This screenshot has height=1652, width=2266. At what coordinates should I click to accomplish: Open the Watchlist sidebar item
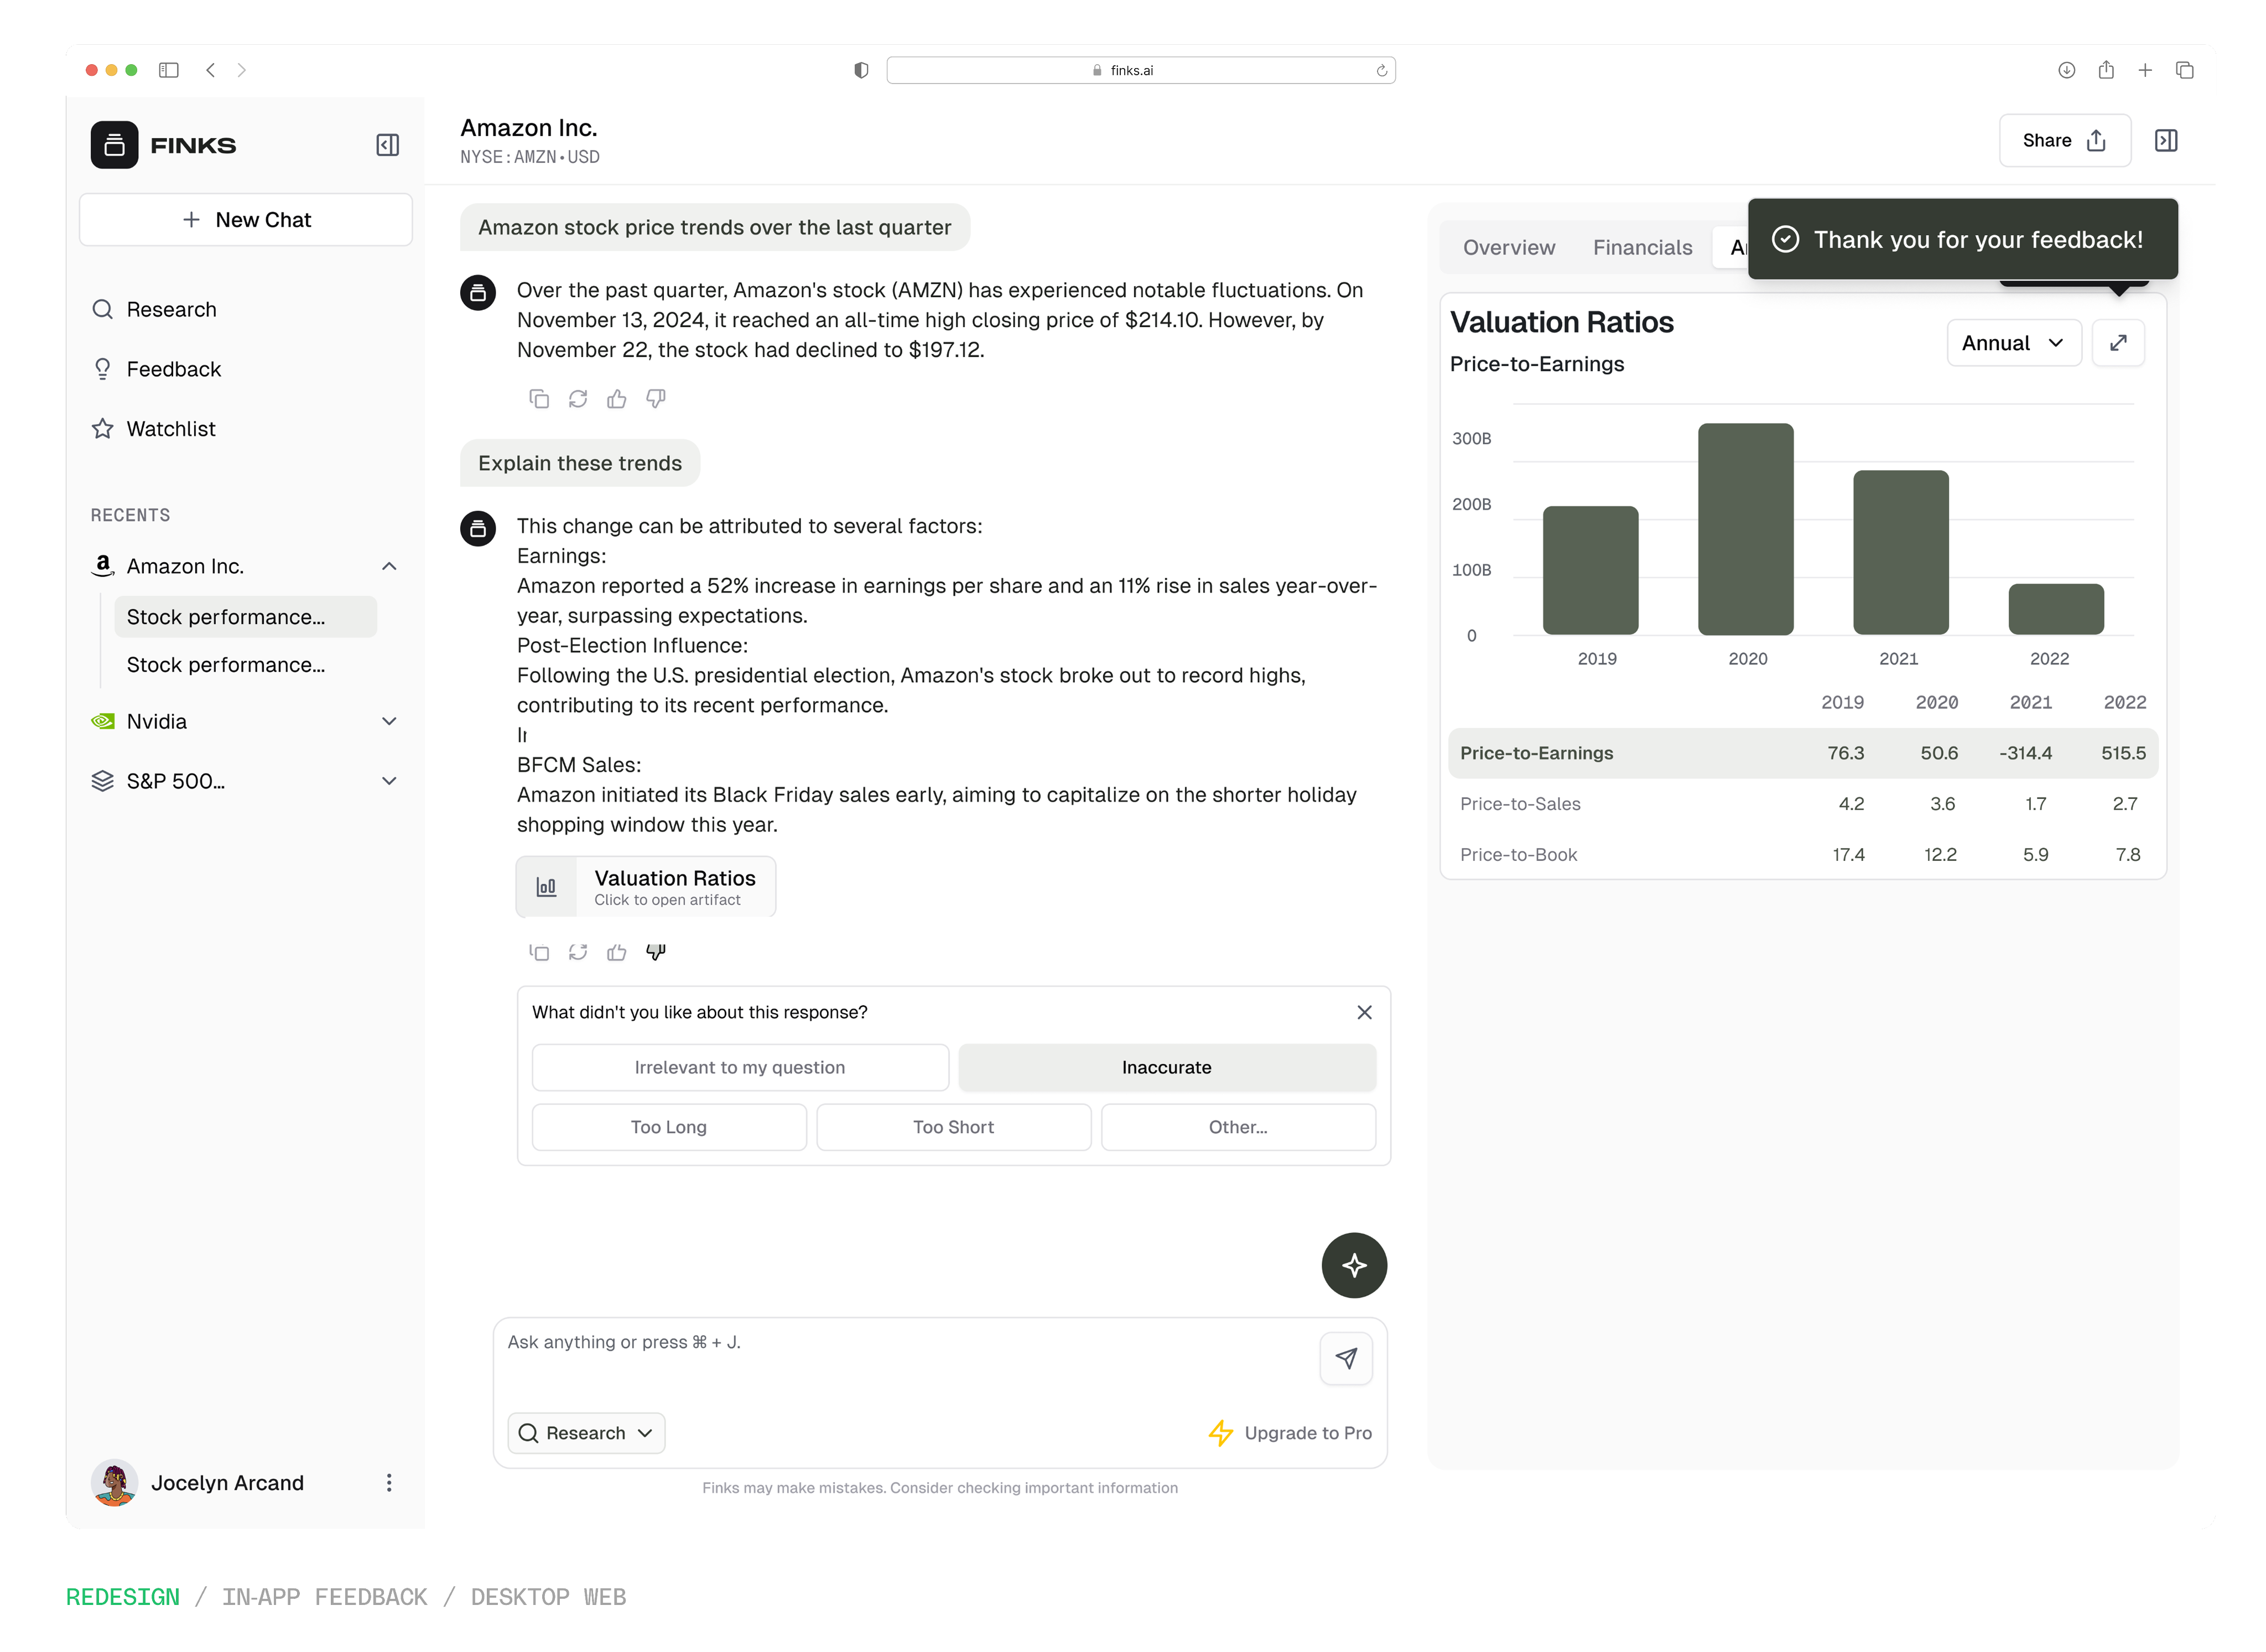point(171,429)
